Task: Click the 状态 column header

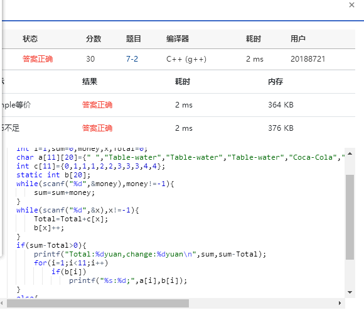Action: point(30,39)
